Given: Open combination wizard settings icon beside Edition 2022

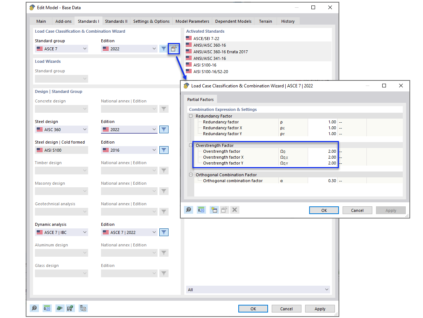Looking at the screenshot, I should 173,49.
